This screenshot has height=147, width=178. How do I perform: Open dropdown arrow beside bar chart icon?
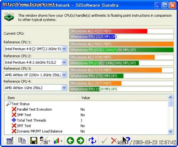point(62,141)
